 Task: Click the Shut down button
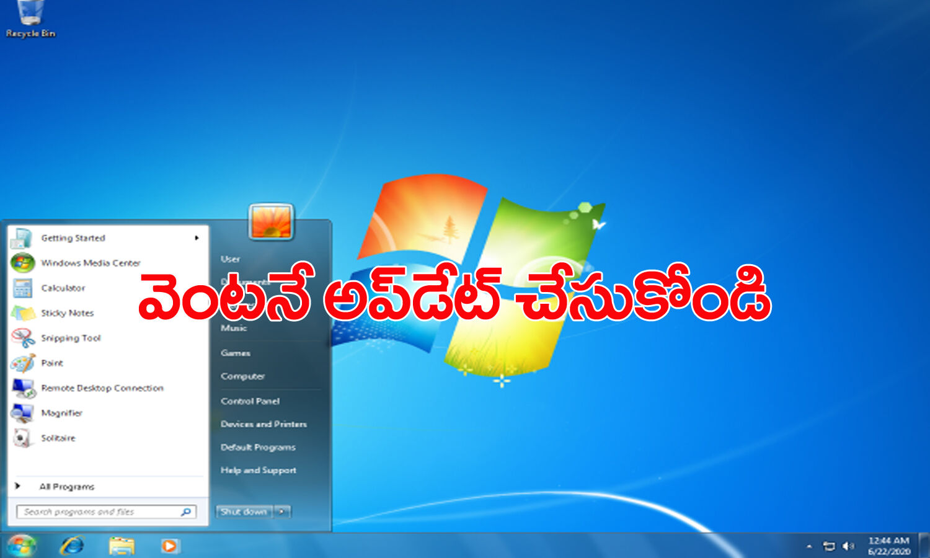[244, 511]
